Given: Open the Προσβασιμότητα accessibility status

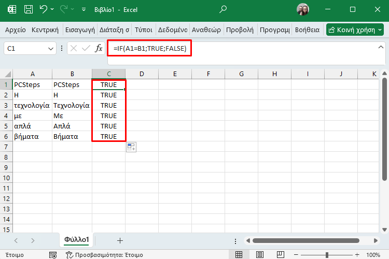Looking at the screenshot, I should (104, 255).
